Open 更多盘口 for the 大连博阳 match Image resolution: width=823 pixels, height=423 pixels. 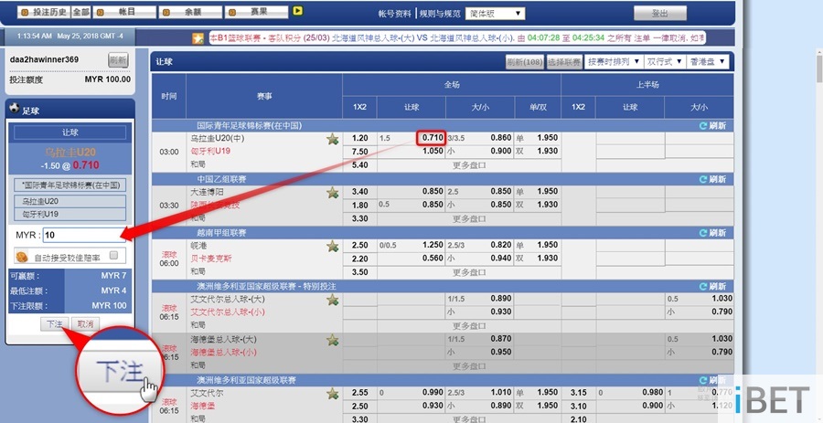[469, 218]
